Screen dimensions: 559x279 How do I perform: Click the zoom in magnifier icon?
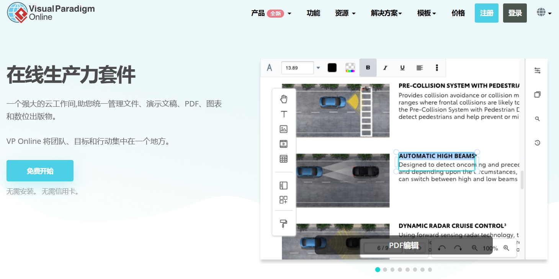click(x=506, y=248)
